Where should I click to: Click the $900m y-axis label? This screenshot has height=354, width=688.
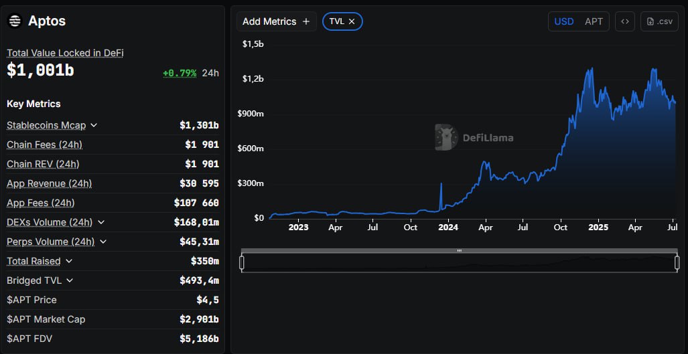click(x=251, y=114)
